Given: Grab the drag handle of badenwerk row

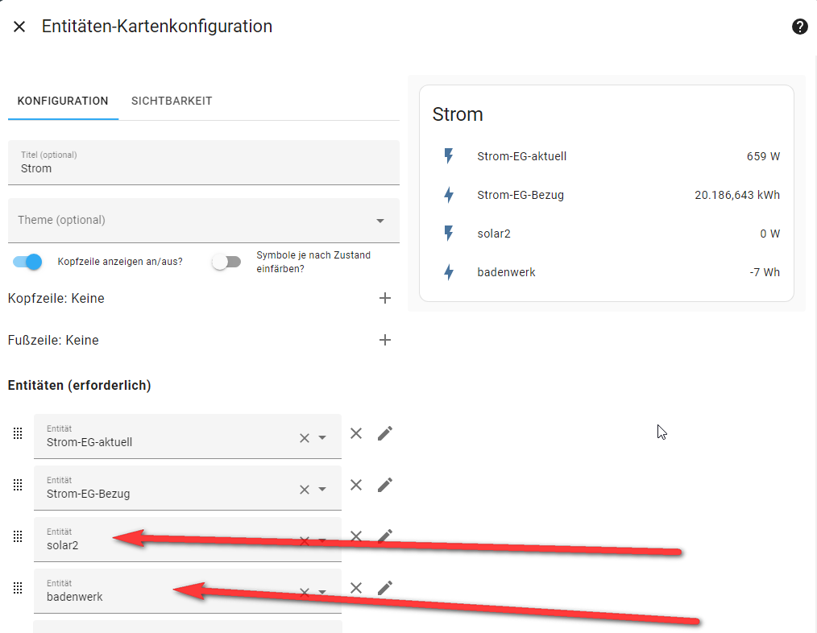Looking at the screenshot, I should [18, 588].
